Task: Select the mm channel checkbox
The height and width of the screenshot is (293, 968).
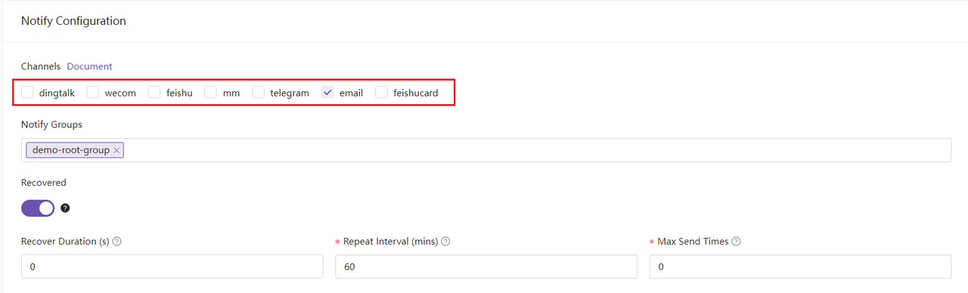Action: coord(211,92)
